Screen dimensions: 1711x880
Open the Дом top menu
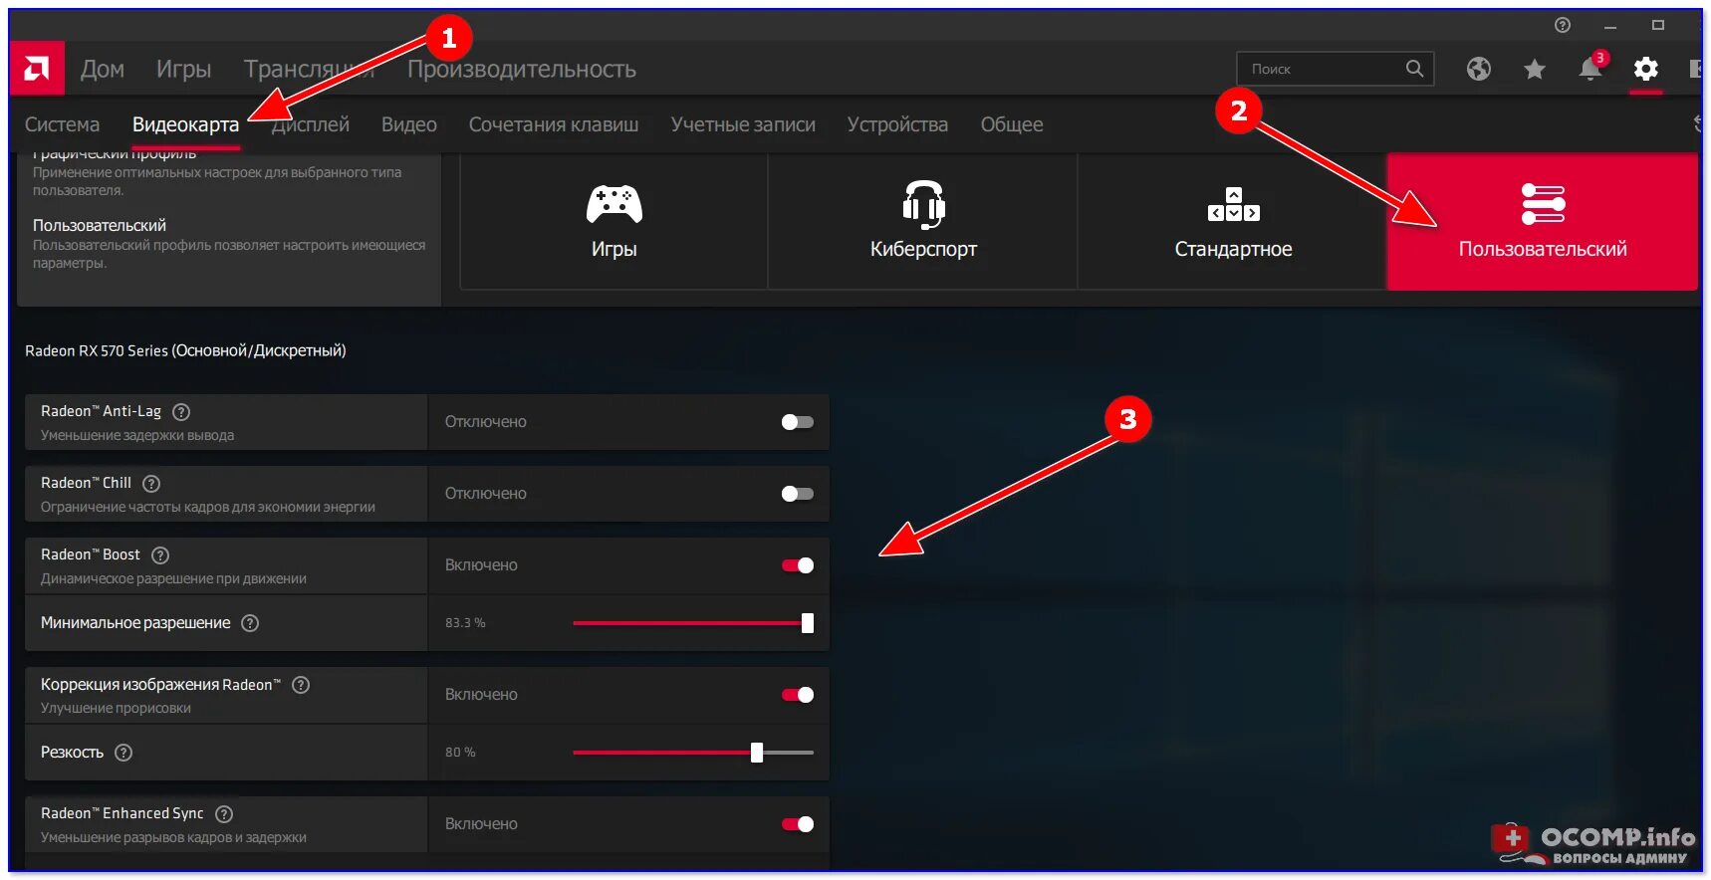[x=103, y=70]
